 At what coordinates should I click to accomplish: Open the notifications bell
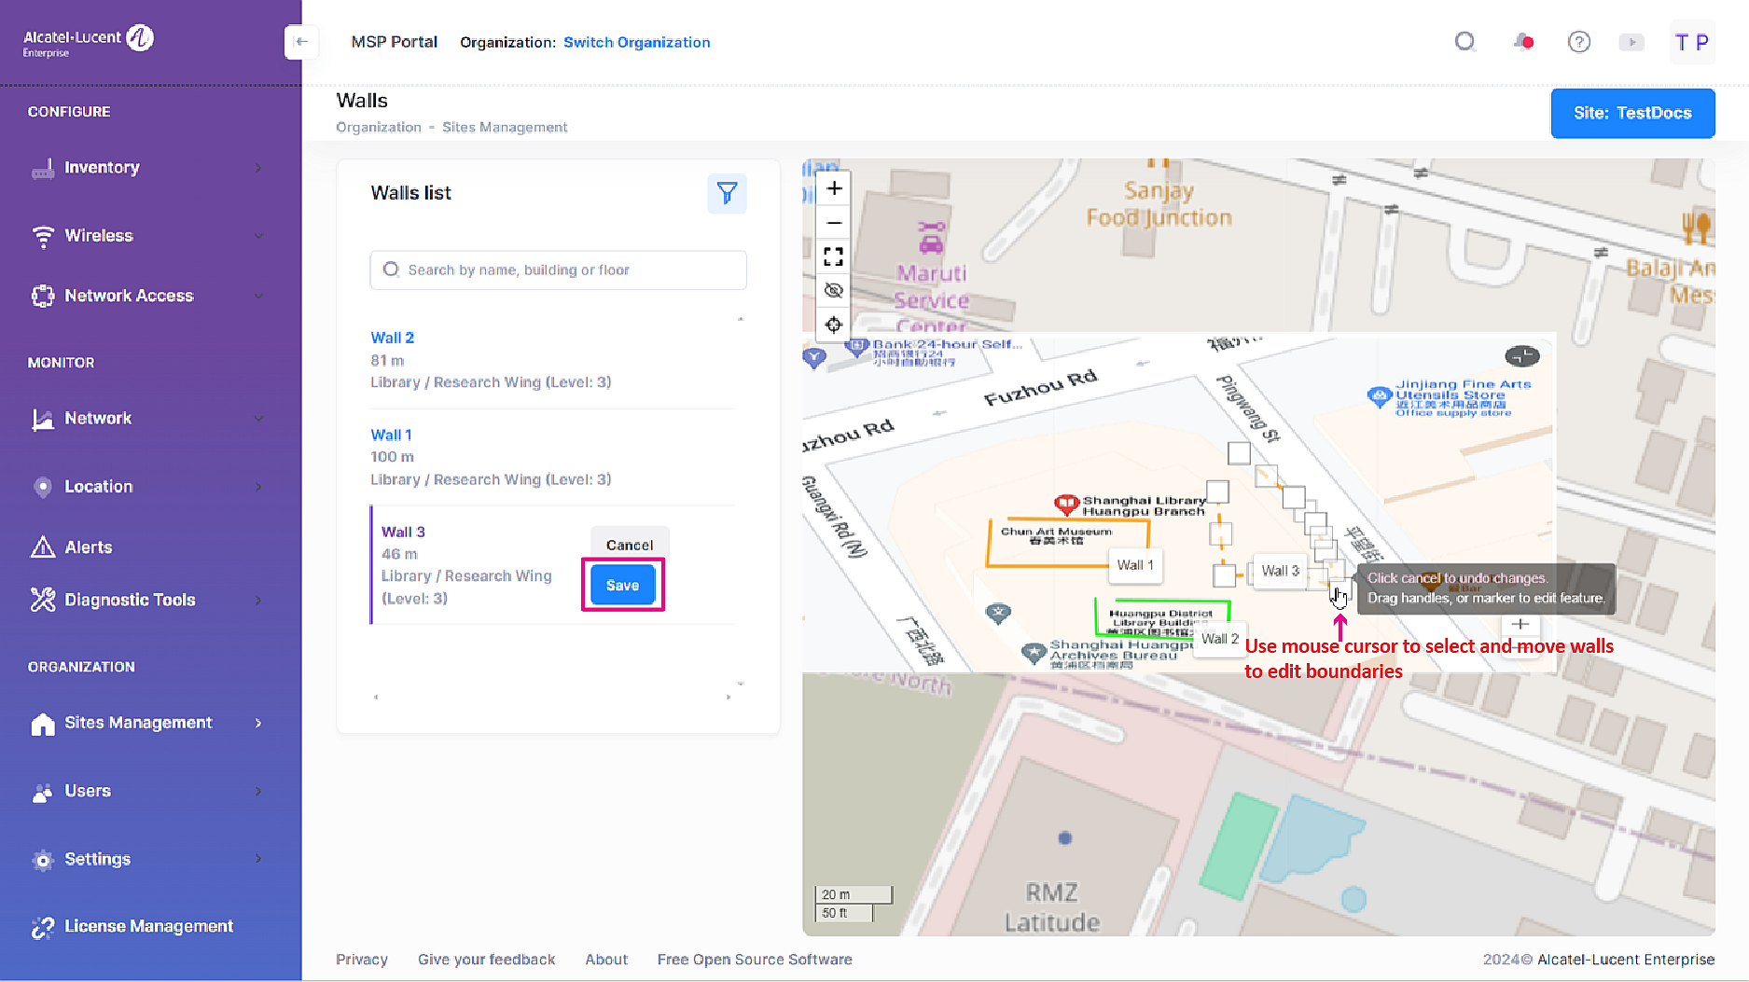[x=1522, y=42]
